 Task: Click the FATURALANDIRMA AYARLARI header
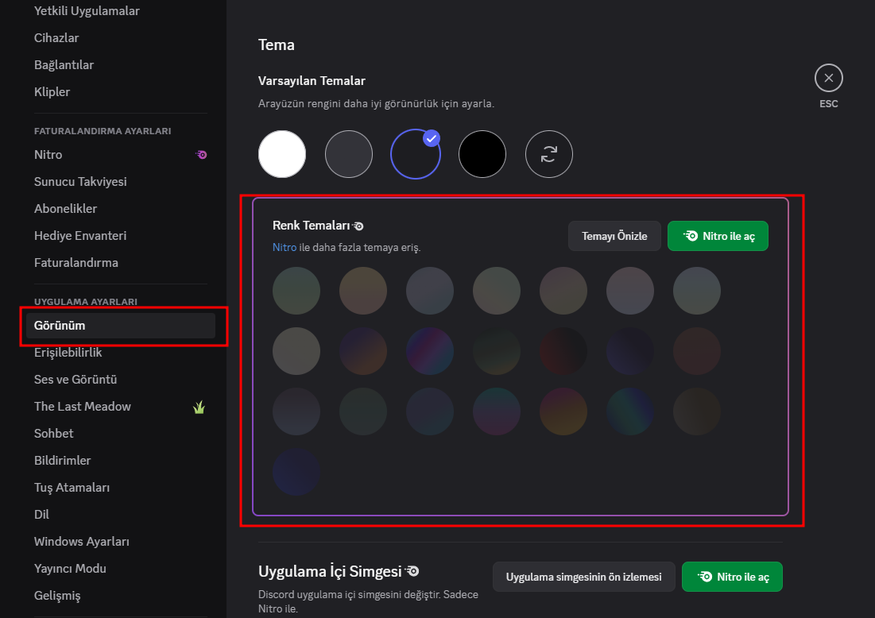(103, 131)
